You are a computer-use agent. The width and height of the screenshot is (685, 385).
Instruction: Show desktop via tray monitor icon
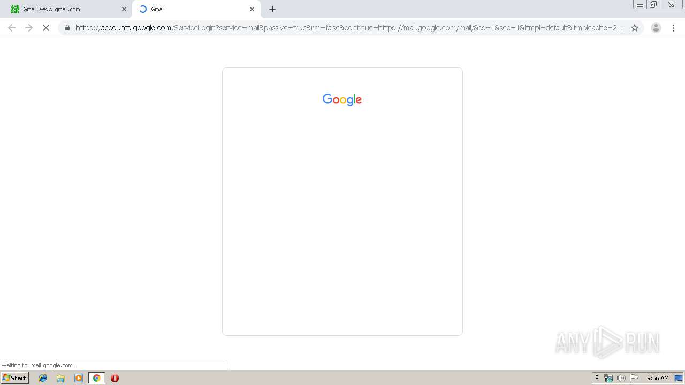coord(679,378)
